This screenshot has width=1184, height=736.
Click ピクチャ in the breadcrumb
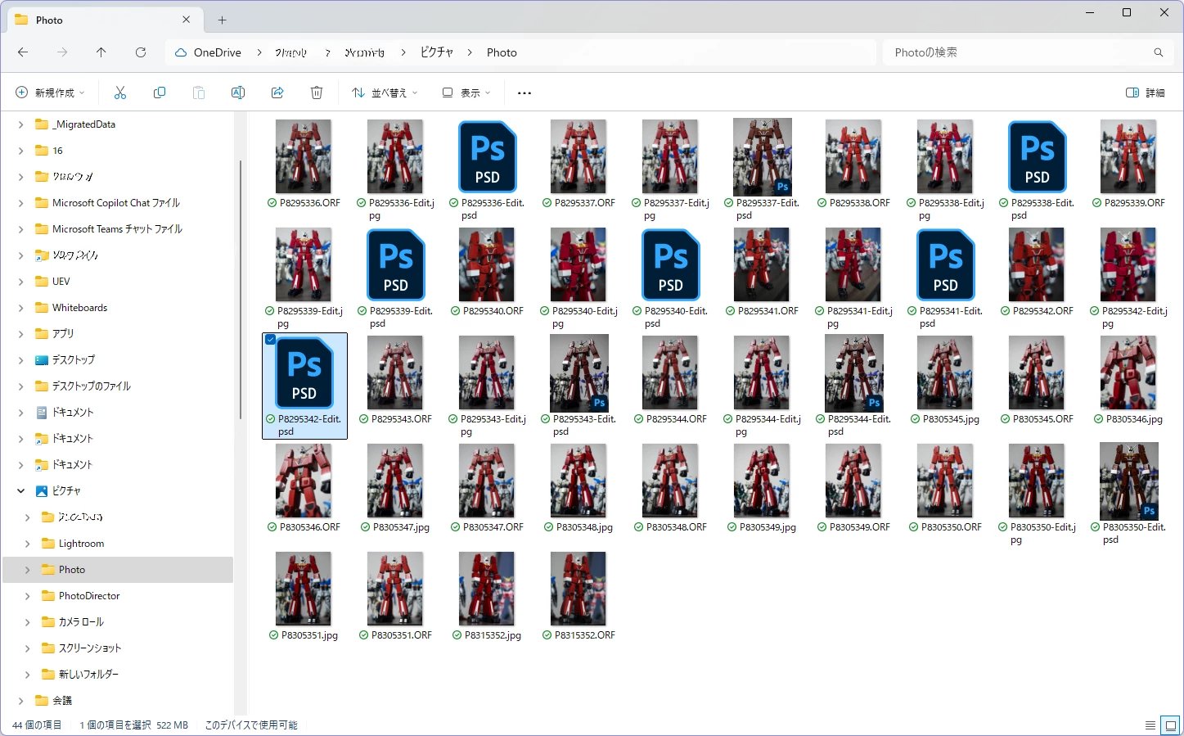point(437,52)
